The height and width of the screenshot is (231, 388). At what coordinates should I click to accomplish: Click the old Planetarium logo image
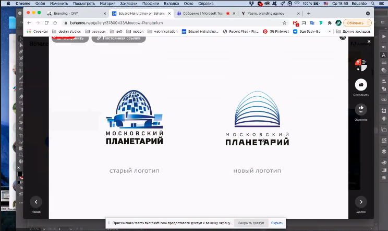click(x=135, y=117)
